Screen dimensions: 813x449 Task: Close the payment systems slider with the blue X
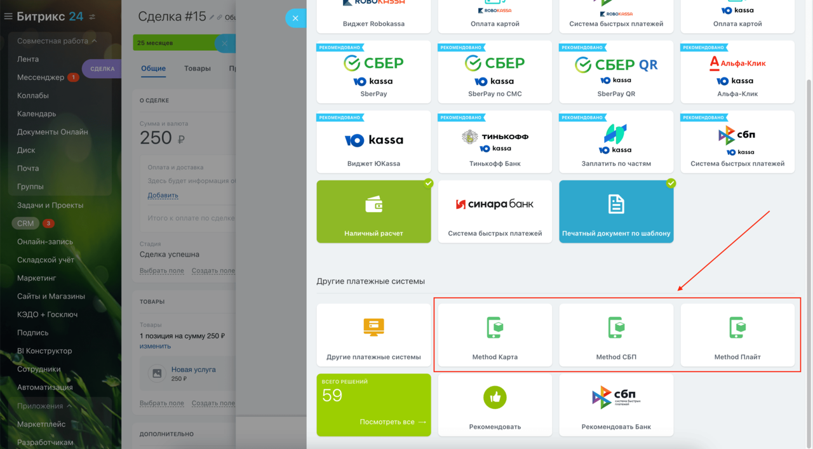click(295, 18)
